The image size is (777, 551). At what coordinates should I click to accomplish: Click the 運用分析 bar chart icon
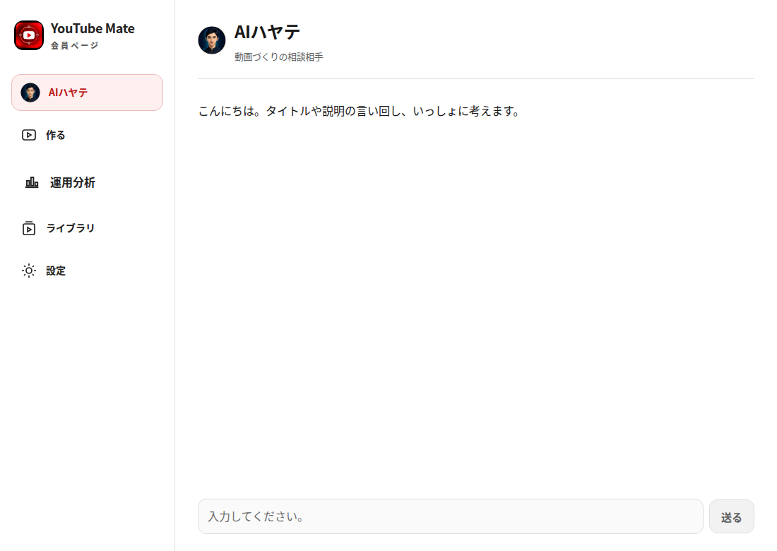[32, 182]
